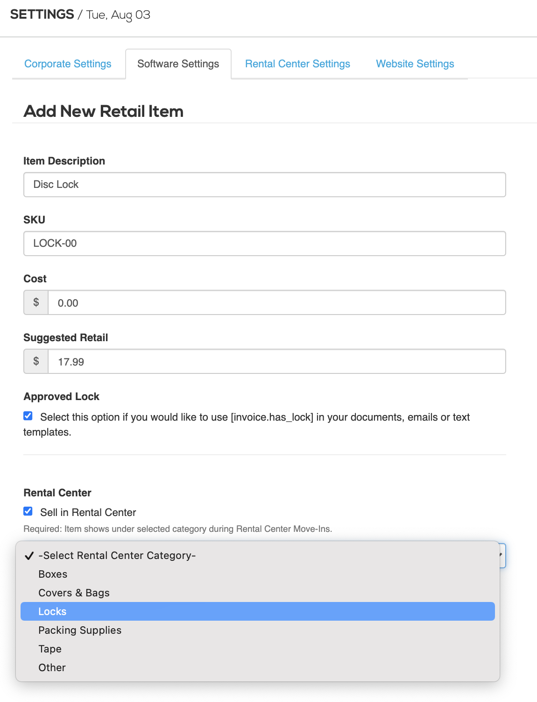This screenshot has width=537, height=702.
Task: Click the category dropdown arrow
Action: pyautogui.click(x=502, y=555)
